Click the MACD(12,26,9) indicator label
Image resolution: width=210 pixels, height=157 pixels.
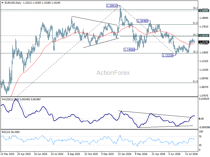10,99
